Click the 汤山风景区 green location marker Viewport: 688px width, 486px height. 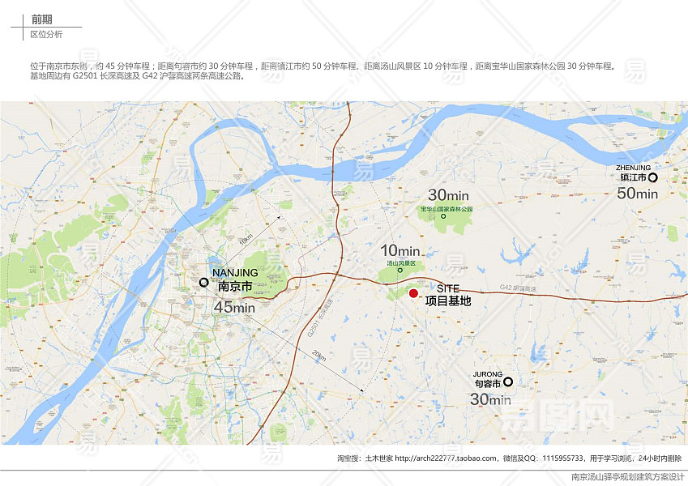400,271
